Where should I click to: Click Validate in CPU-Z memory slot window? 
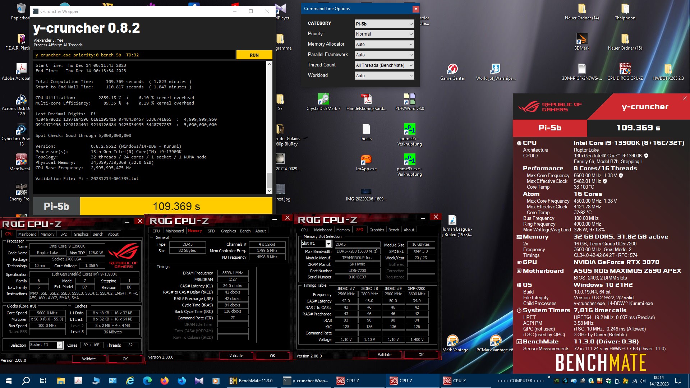pyautogui.click(x=385, y=355)
